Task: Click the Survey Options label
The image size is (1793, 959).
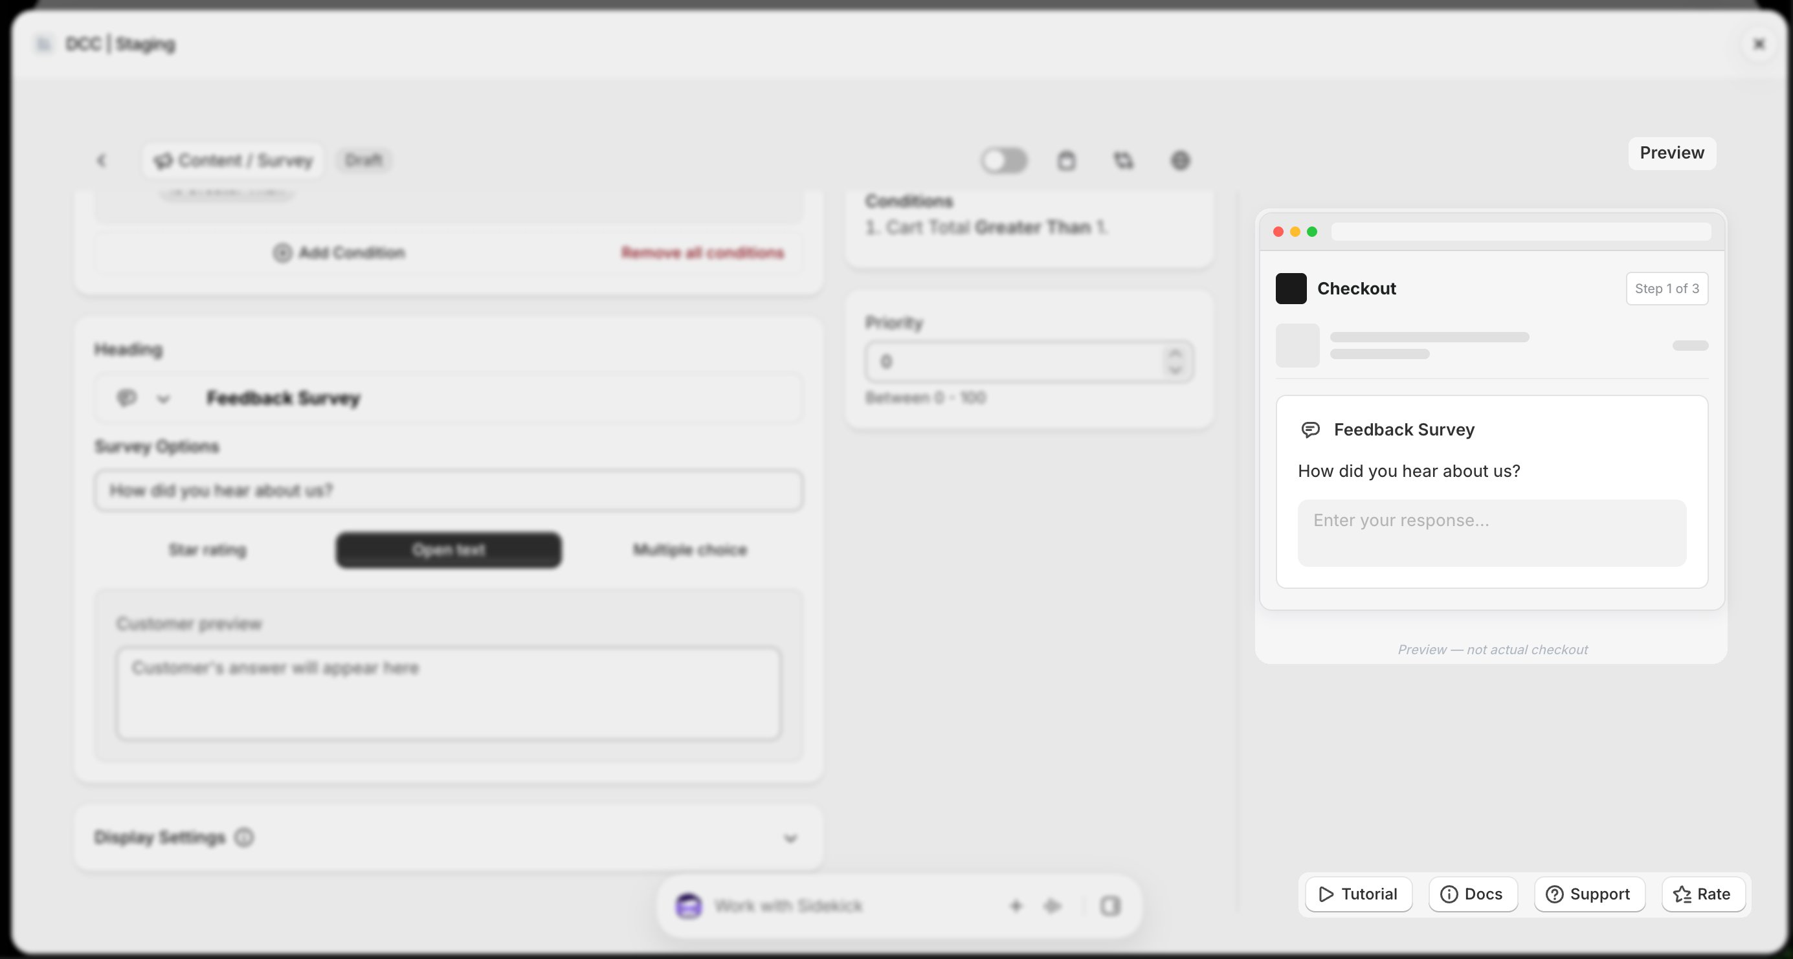Action: coord(157,446)
